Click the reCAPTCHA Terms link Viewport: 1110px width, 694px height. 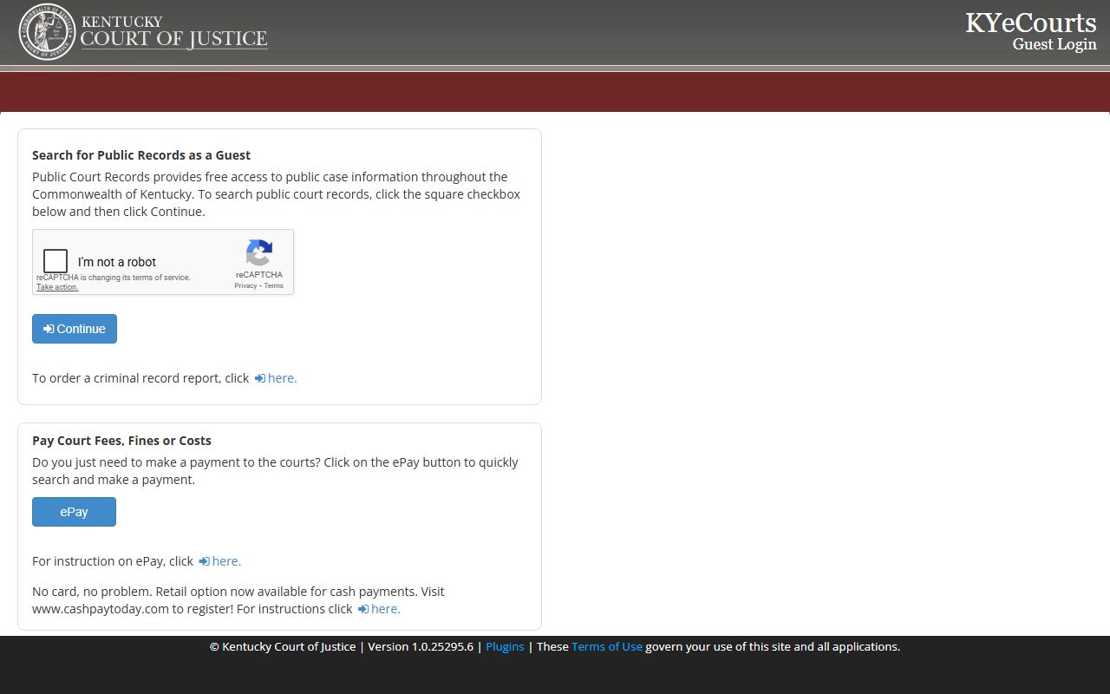click(274, 285)
